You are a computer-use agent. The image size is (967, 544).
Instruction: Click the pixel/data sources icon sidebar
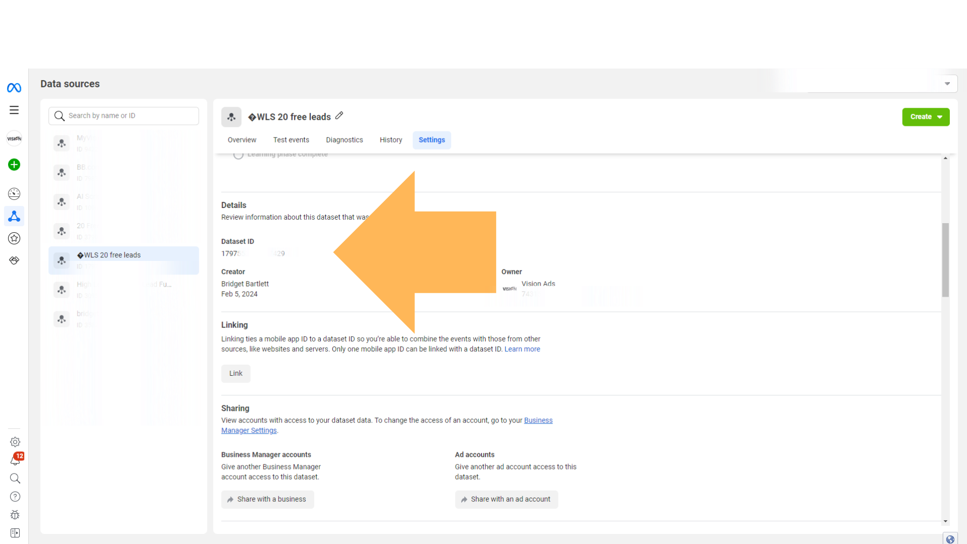pyautogui.click(x=14, y=216)
